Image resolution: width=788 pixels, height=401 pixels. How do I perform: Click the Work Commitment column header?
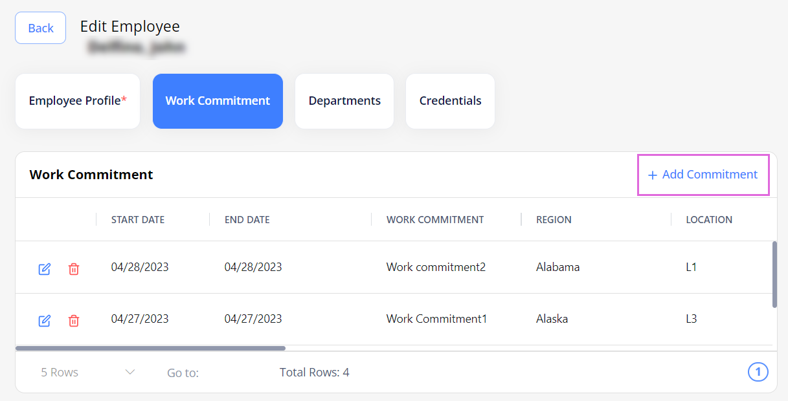(x=435, y=220)
